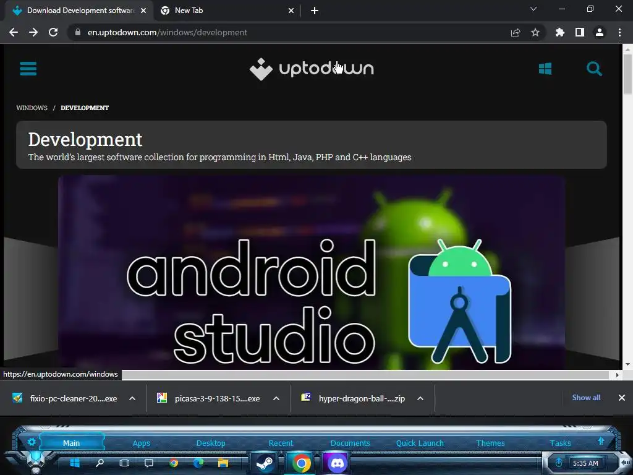The height and width of the screenshot is (475, 633).
Task: Click the DEVELOPMENT breadcrumb
Action: click(x=85, y=108)
